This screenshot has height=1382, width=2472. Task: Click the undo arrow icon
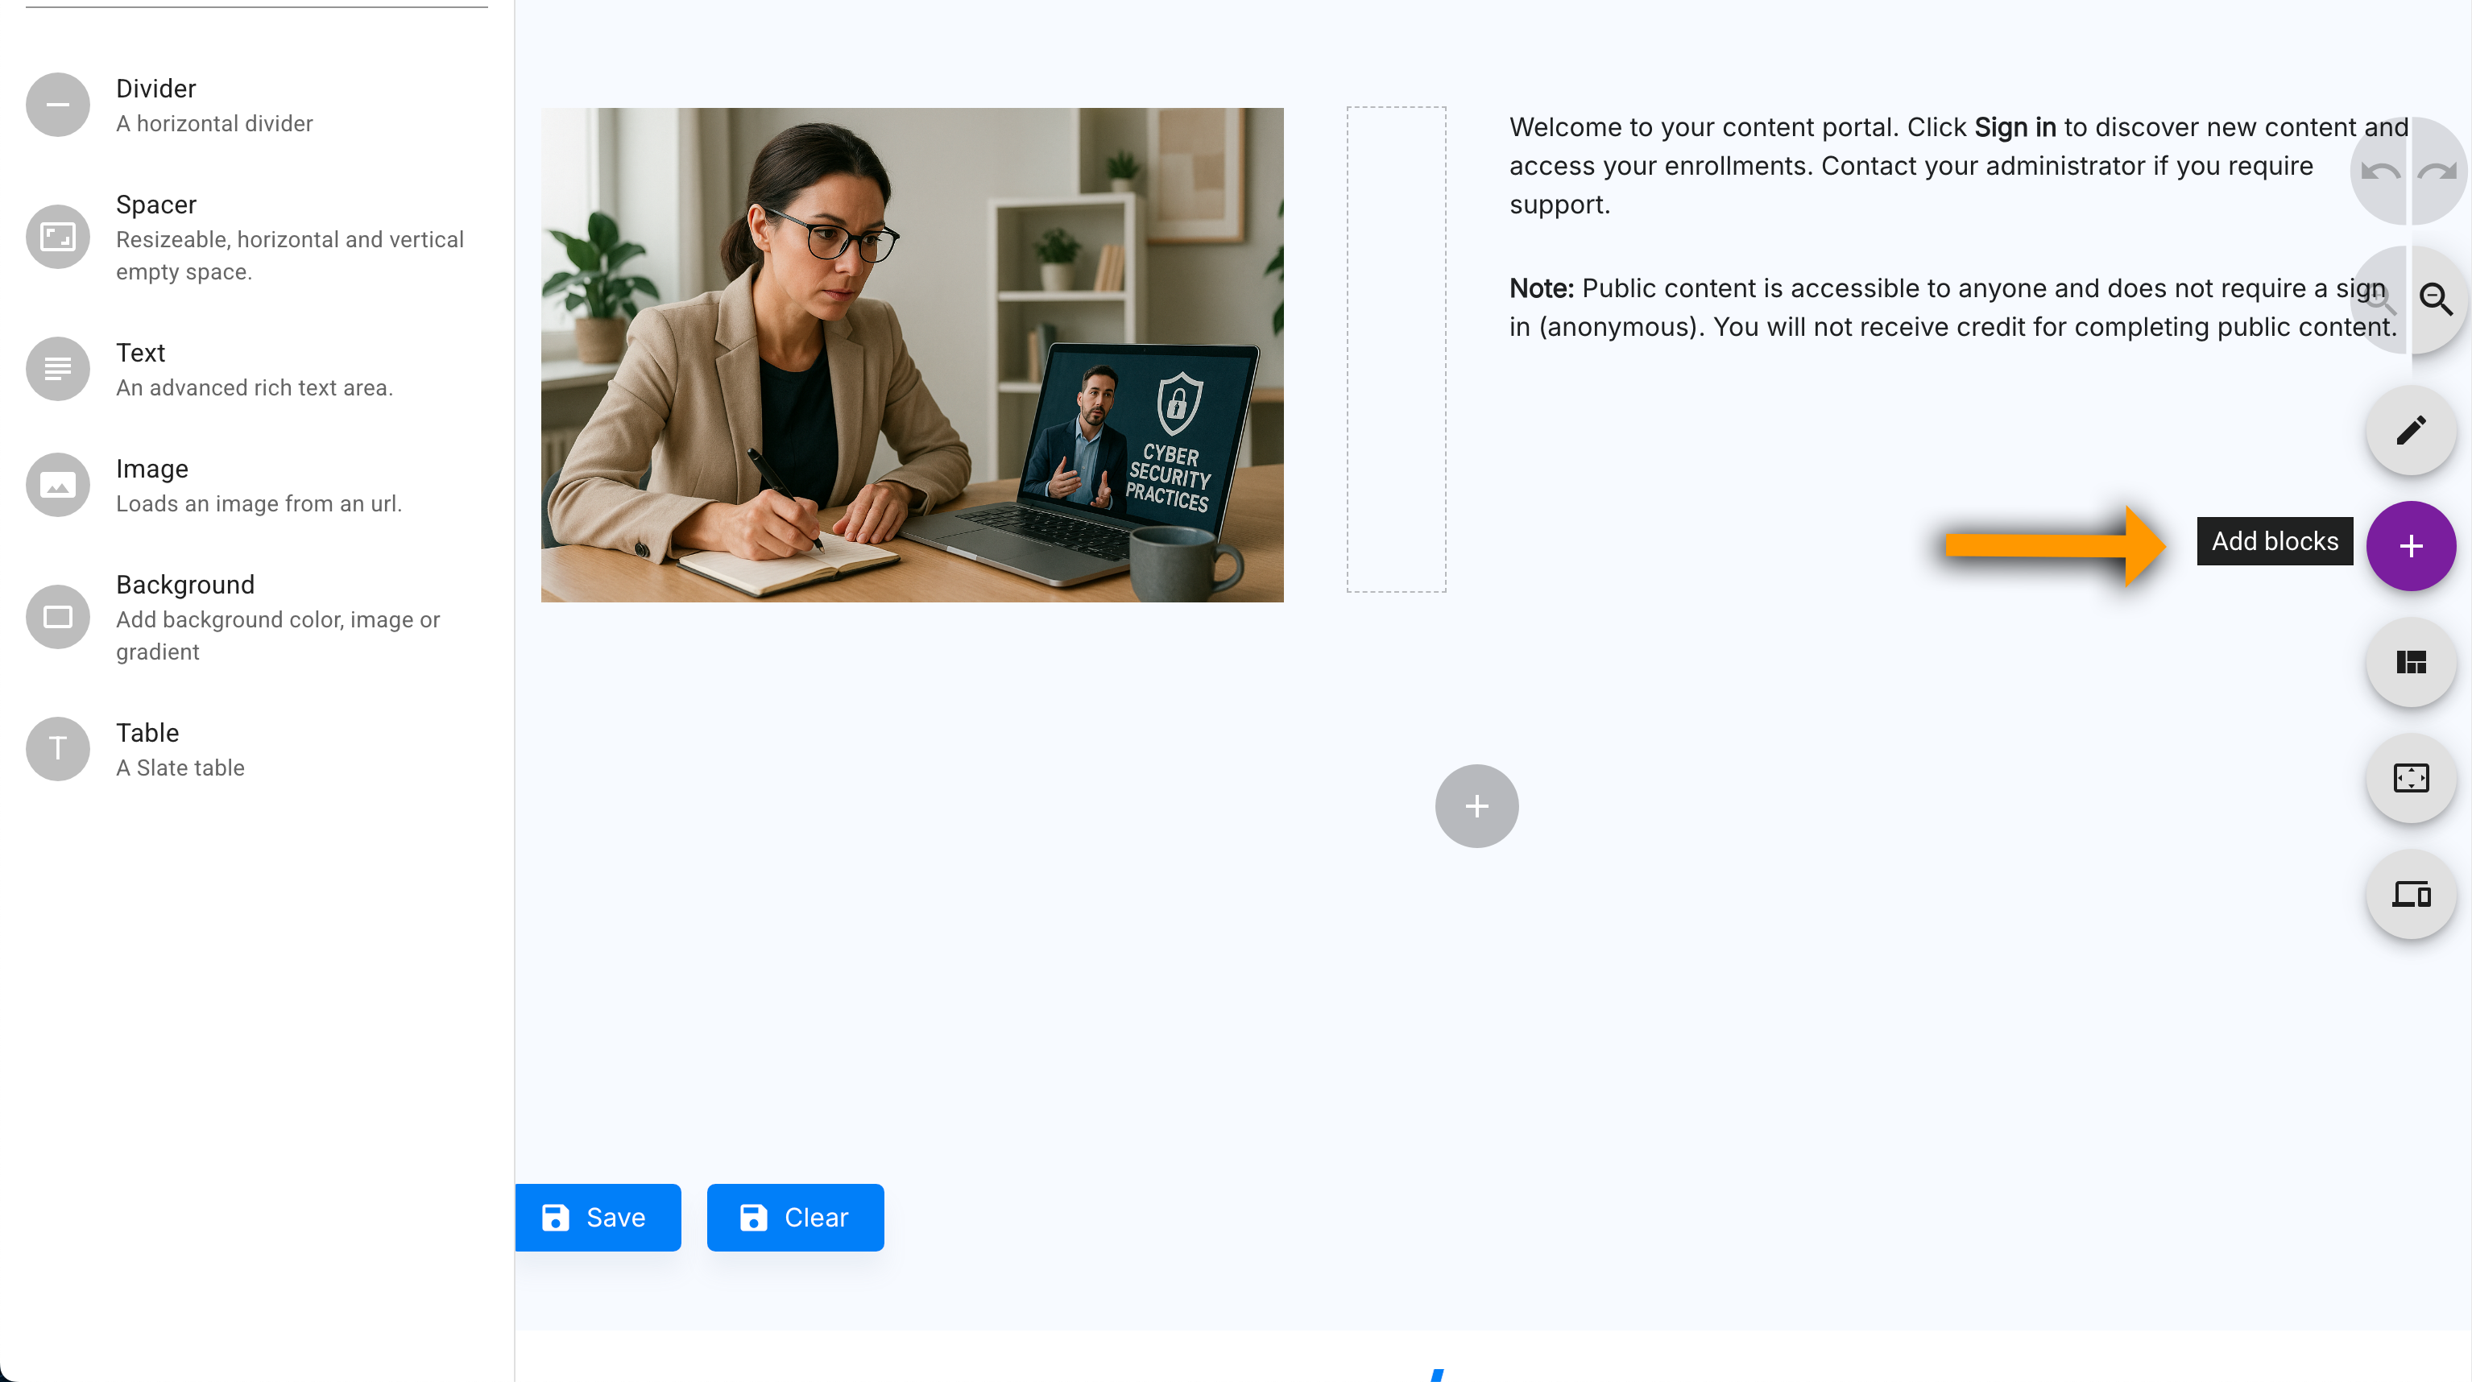[x=2380, y=172]
